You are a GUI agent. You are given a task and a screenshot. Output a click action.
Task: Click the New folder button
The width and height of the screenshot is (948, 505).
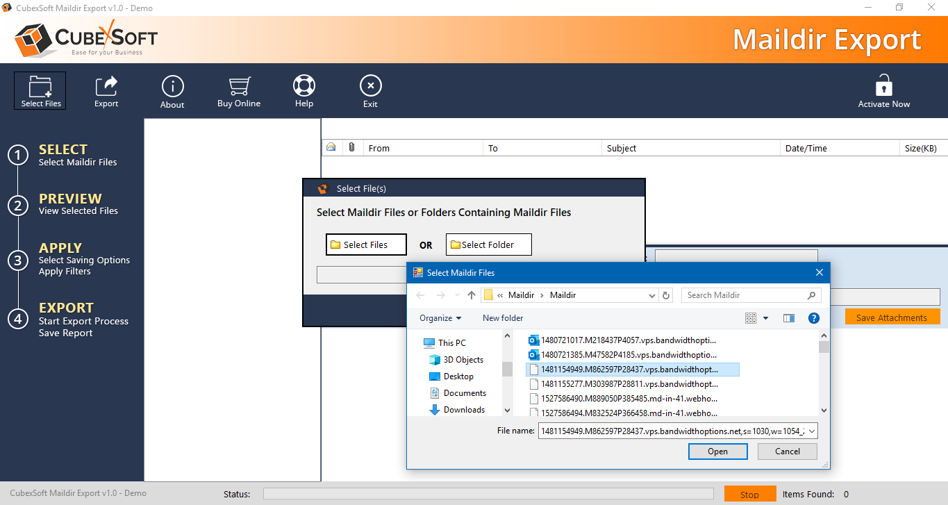point(503,318)
